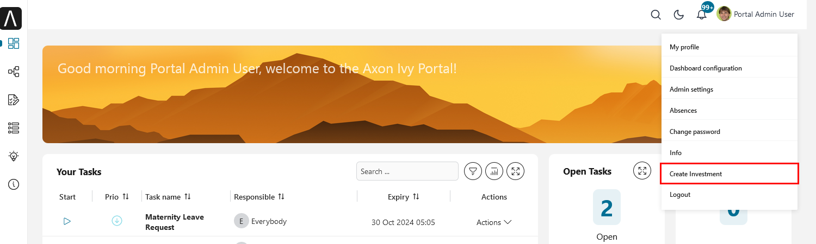Sort tasks by Responsible column
The height and width of the screenshot is (244, 816).
[281, 197]
